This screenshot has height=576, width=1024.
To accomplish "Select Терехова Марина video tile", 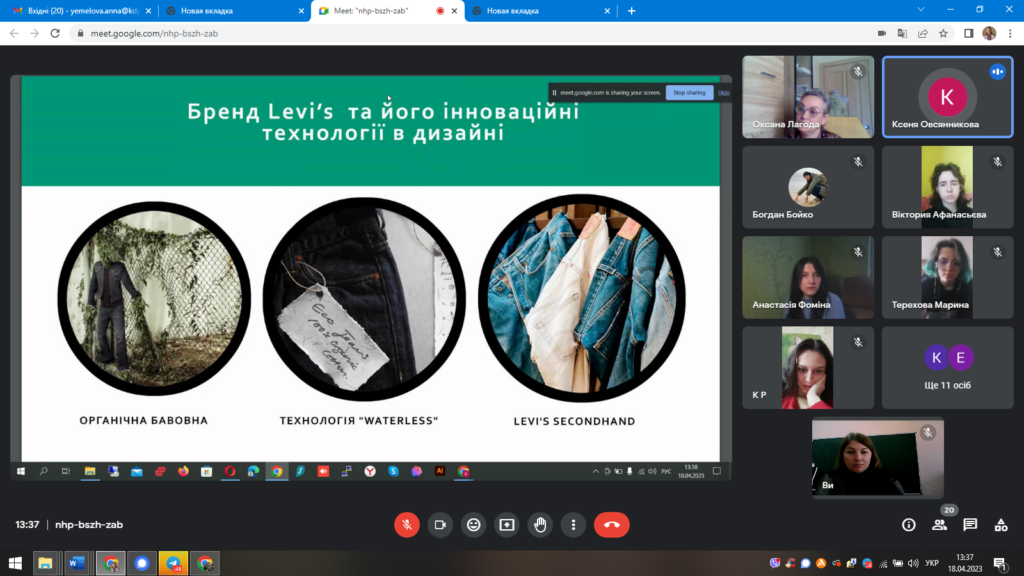I will coord(948,277).
